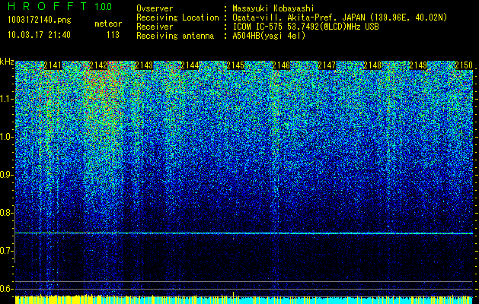Image resolution: width=479 pixels, height=304 pixels.
Task: Click the 2149 time marker
Action: 418,65
